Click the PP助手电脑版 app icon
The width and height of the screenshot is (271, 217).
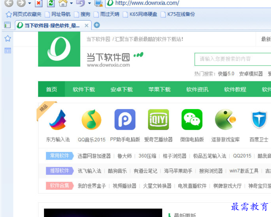[125, 120]
